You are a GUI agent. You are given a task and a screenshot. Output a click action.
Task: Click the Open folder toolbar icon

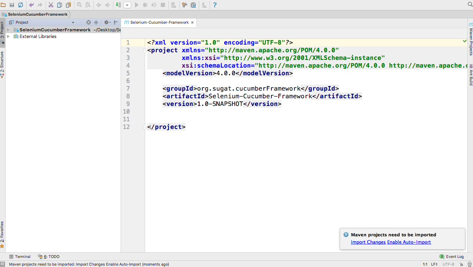[x=3, y=5]
